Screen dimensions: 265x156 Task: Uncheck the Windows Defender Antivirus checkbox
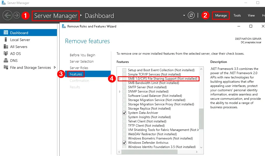[x=124, y=142]
